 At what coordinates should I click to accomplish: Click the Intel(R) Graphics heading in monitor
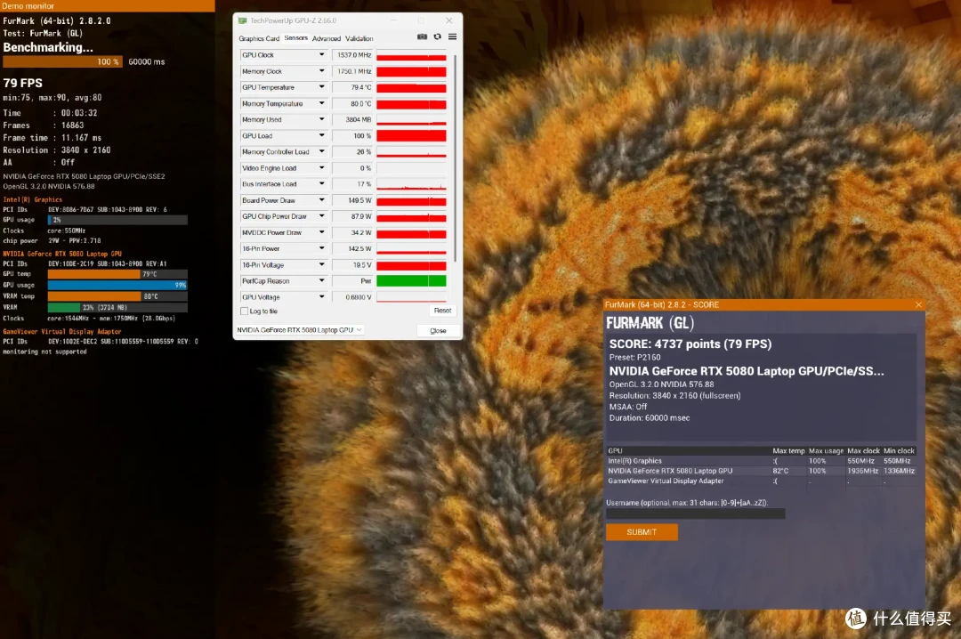pyautogui.click(x=33, y=199)
